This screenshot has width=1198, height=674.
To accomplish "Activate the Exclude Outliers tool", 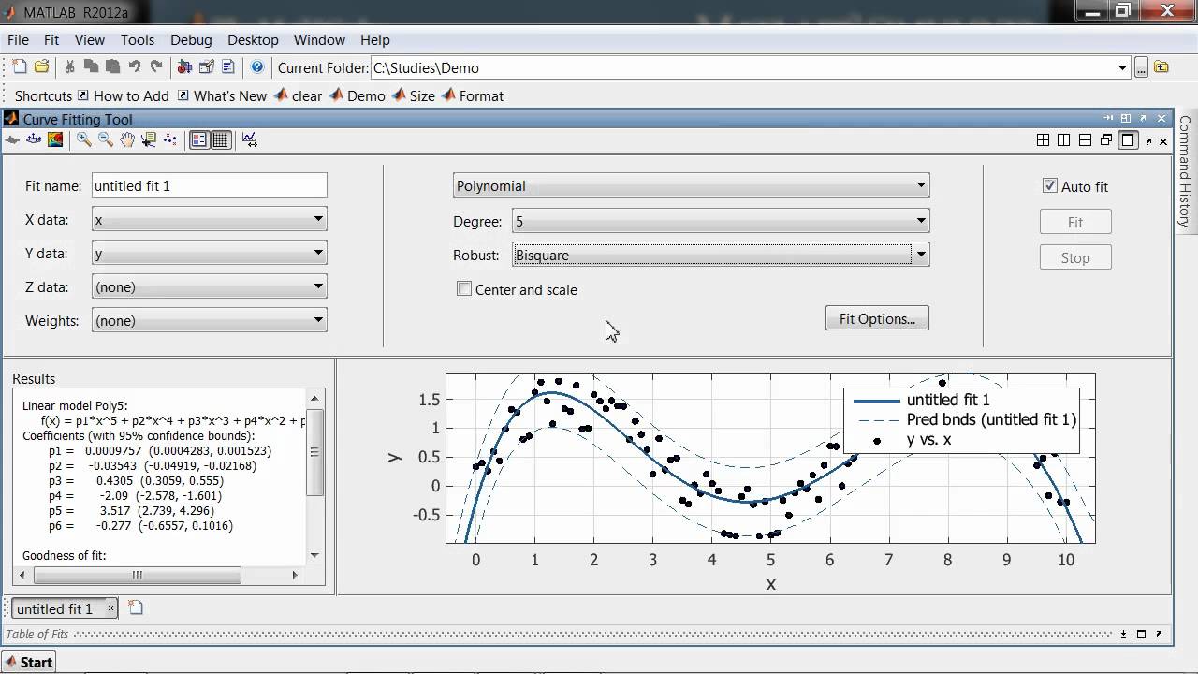I will pyautogui.click(x=169, y=139).
